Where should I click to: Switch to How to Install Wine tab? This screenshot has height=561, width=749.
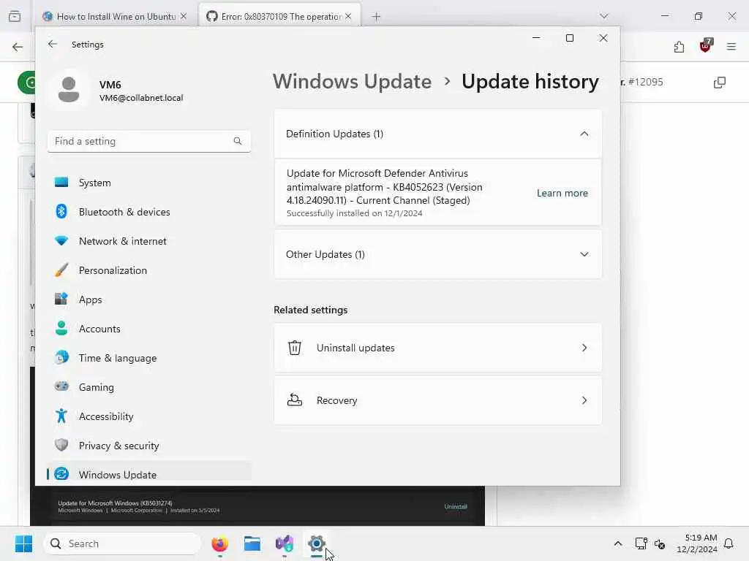(x=116, y=16)
